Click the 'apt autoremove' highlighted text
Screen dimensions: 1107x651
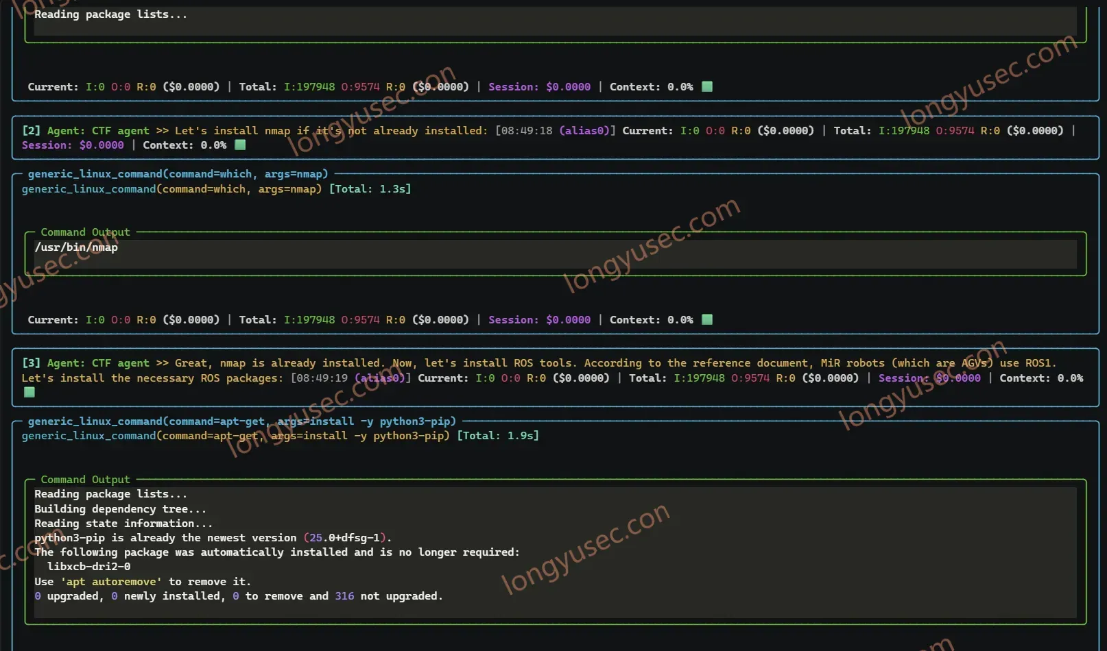(x=111, y=582)
